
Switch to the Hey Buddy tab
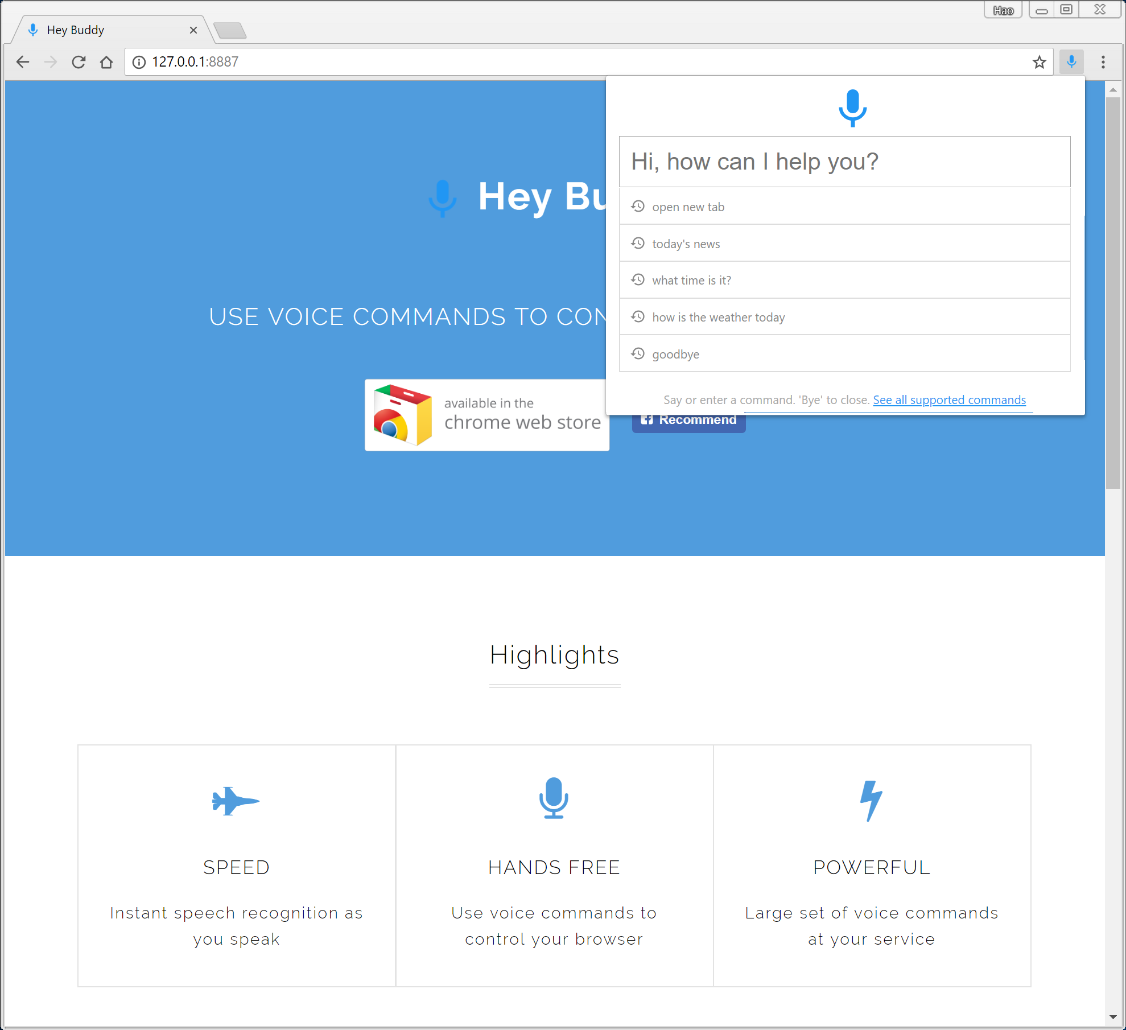coord(113,30)
